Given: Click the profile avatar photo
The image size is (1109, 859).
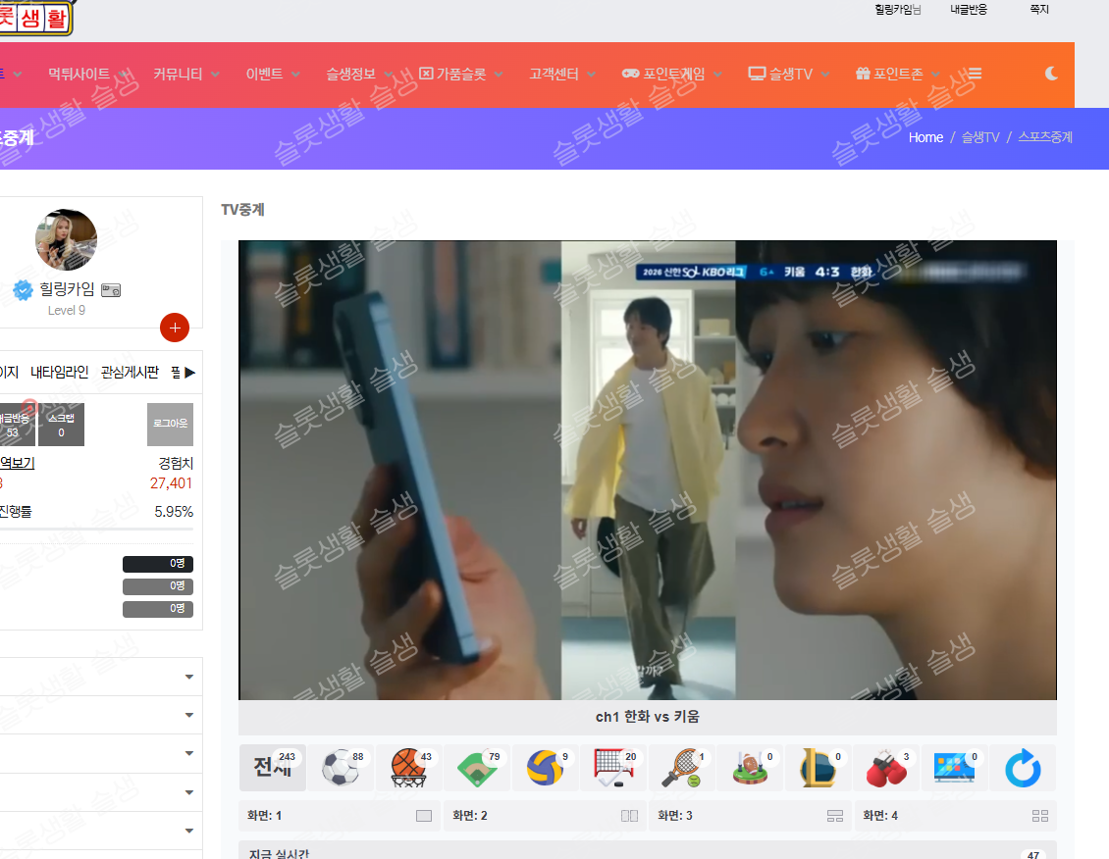Looking at the screenshot, I should click(x=67, y=239).
